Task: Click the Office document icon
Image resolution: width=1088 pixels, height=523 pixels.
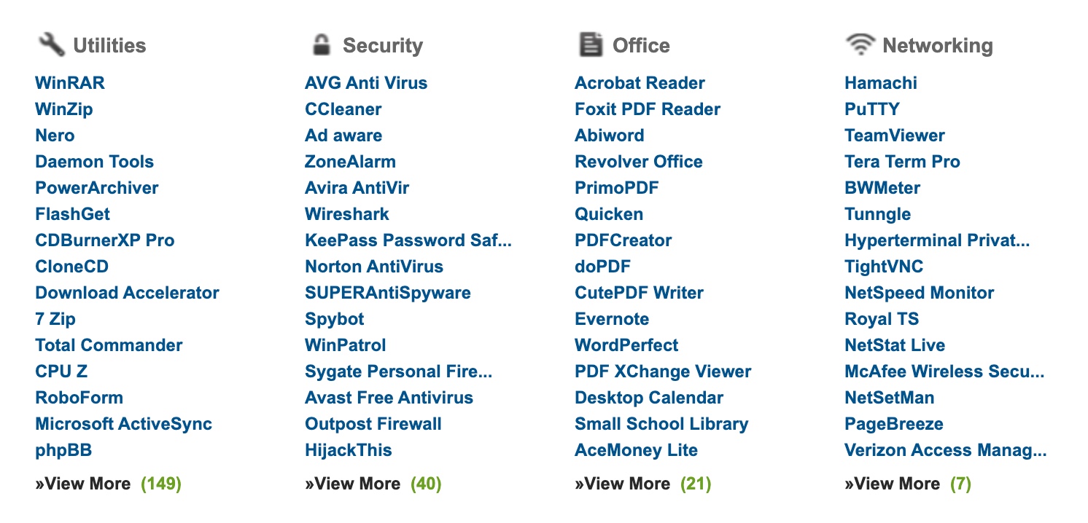Action: pos(591,44)
